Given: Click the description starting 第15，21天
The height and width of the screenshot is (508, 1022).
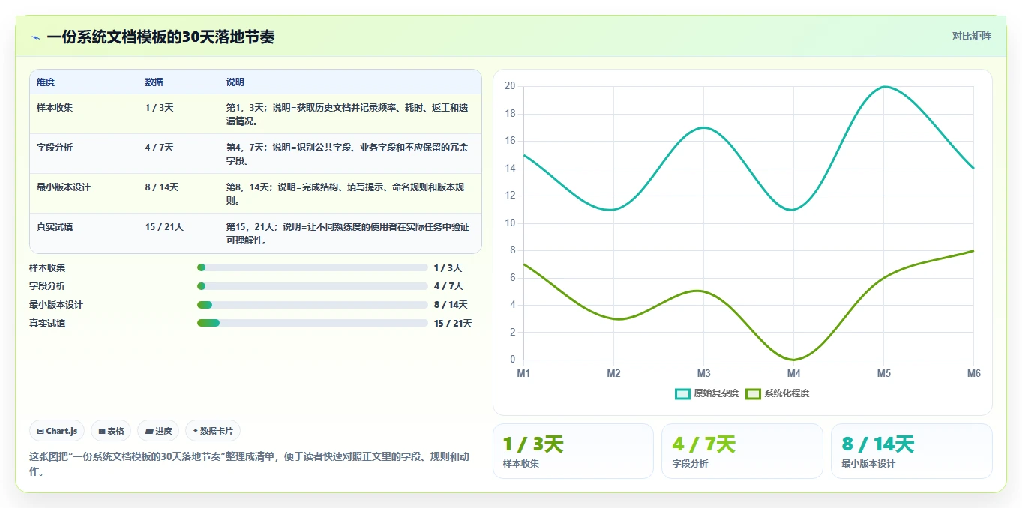Looking at the screenshot, I should tap(348, 233).
